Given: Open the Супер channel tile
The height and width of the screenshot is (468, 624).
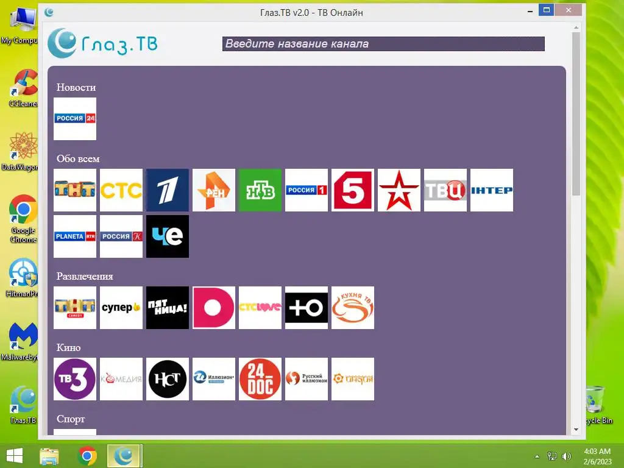Looking at the screenshot, I should [121, 308].
